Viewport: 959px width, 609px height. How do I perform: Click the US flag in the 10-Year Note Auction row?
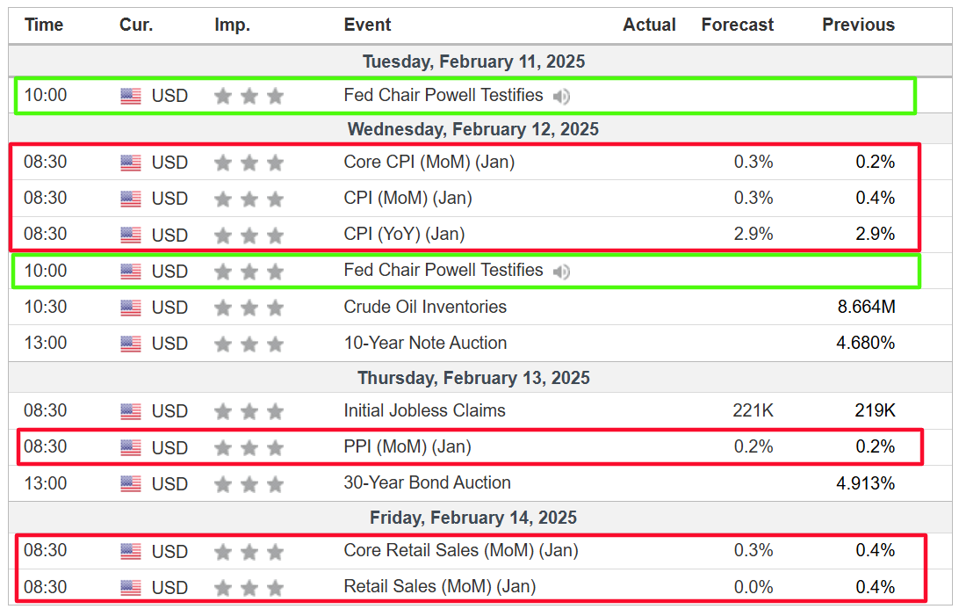[131, 344]
